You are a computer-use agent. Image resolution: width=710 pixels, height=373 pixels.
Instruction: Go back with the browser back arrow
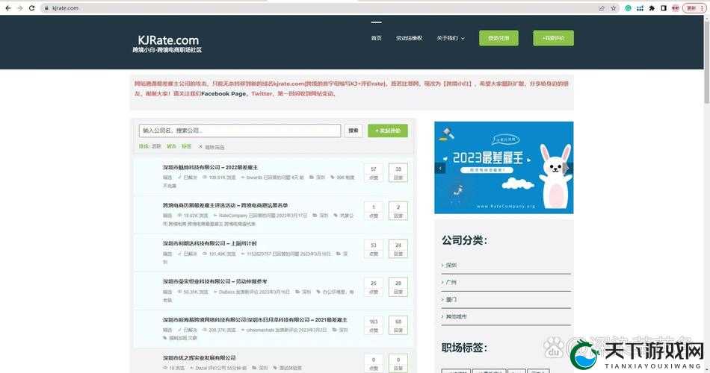point(8,8)
